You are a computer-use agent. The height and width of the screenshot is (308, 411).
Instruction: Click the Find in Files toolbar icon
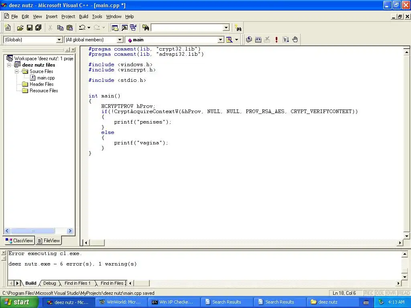146,28
